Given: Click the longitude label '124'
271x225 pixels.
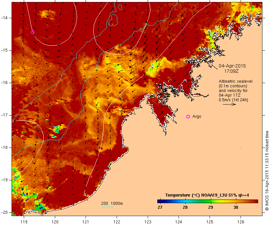Looking at the screenshot, I should pyautogui.click(x=178, y=222).
